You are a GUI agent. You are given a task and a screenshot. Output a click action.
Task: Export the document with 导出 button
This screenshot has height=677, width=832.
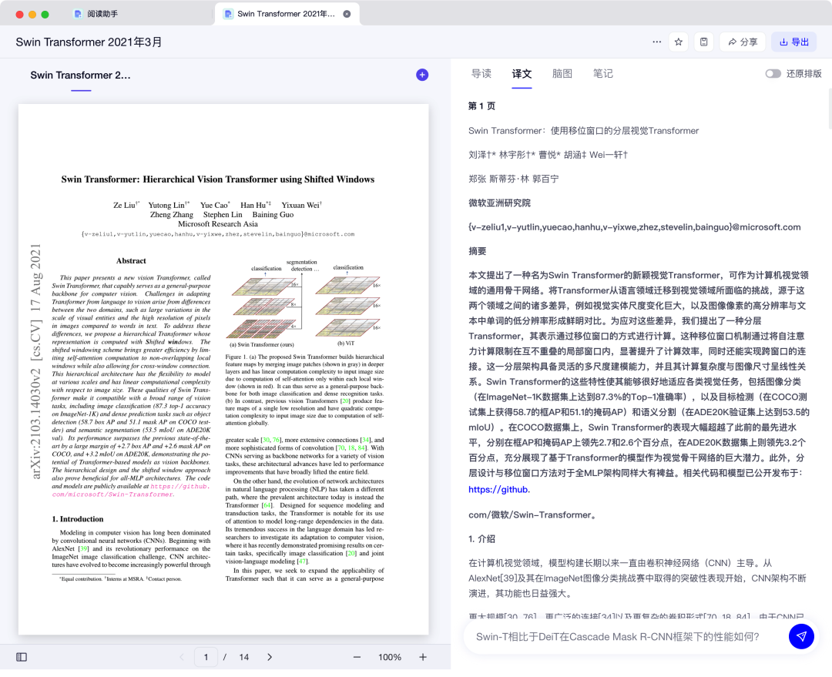[x=793, y=42]
